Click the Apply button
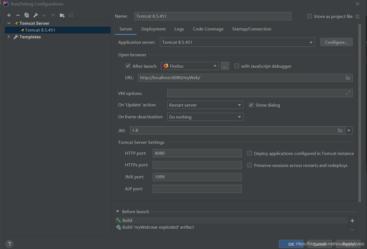Screen dimensions: 367x249 [348, 244]
